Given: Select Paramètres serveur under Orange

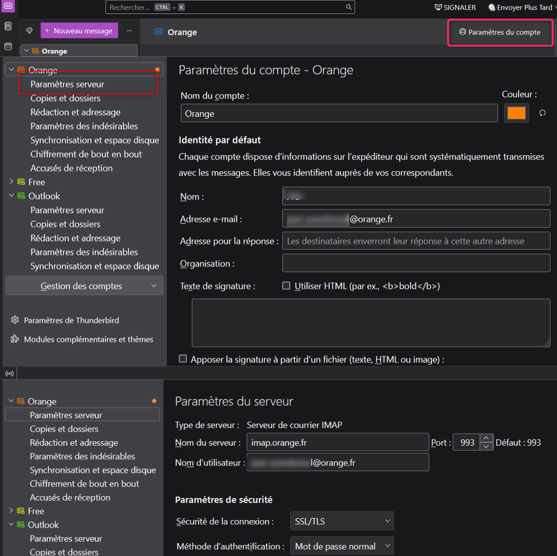Looking at the screenshot, I should point(67,84).
